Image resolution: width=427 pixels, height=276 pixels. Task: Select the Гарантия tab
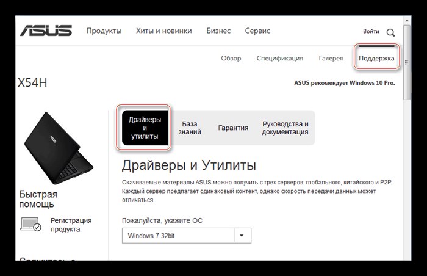233,128
